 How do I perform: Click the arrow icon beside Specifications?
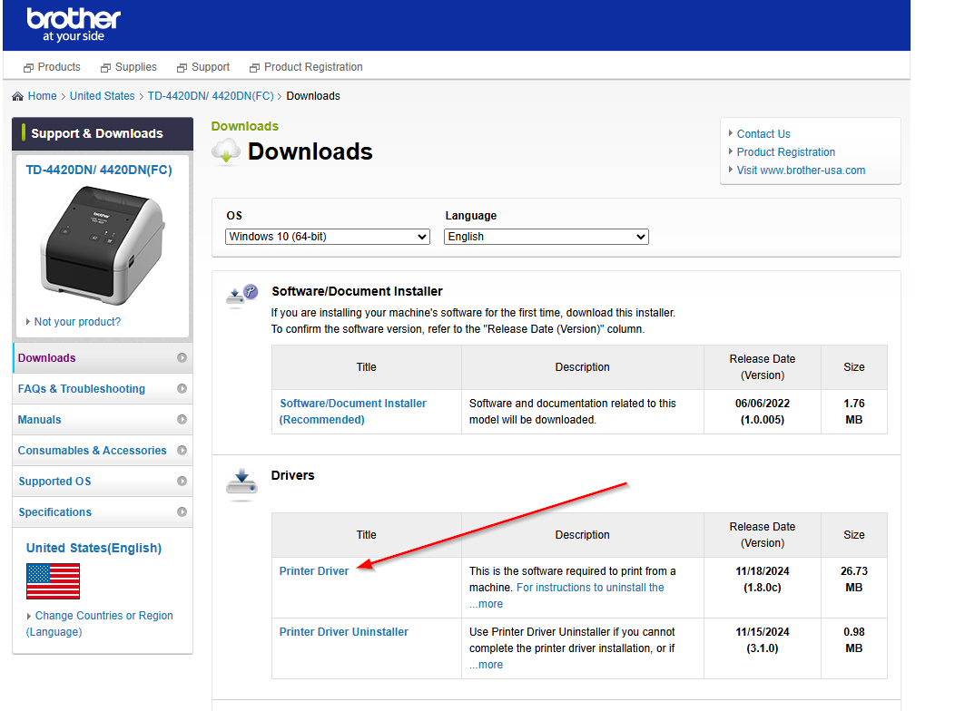[182, 511]
